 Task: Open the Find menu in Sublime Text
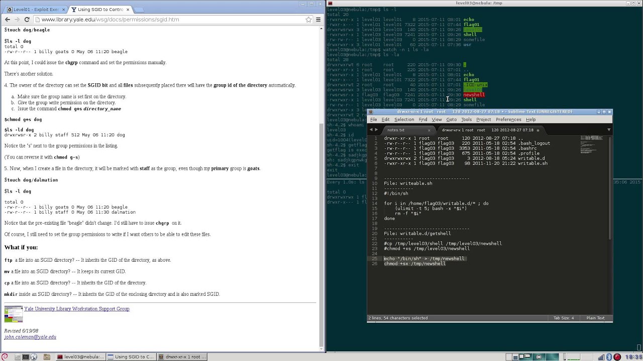tap(423, 119)
